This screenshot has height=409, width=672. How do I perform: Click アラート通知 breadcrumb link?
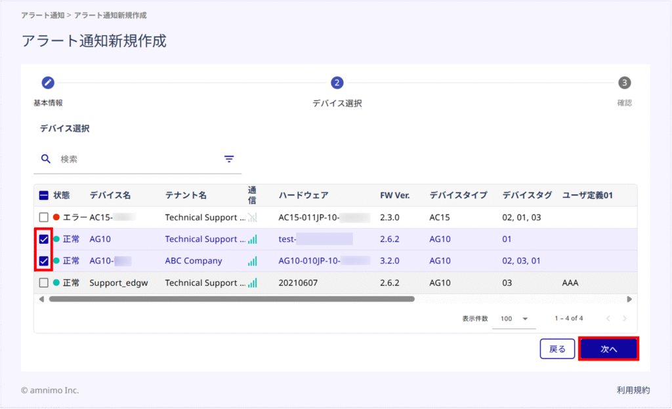43,15
